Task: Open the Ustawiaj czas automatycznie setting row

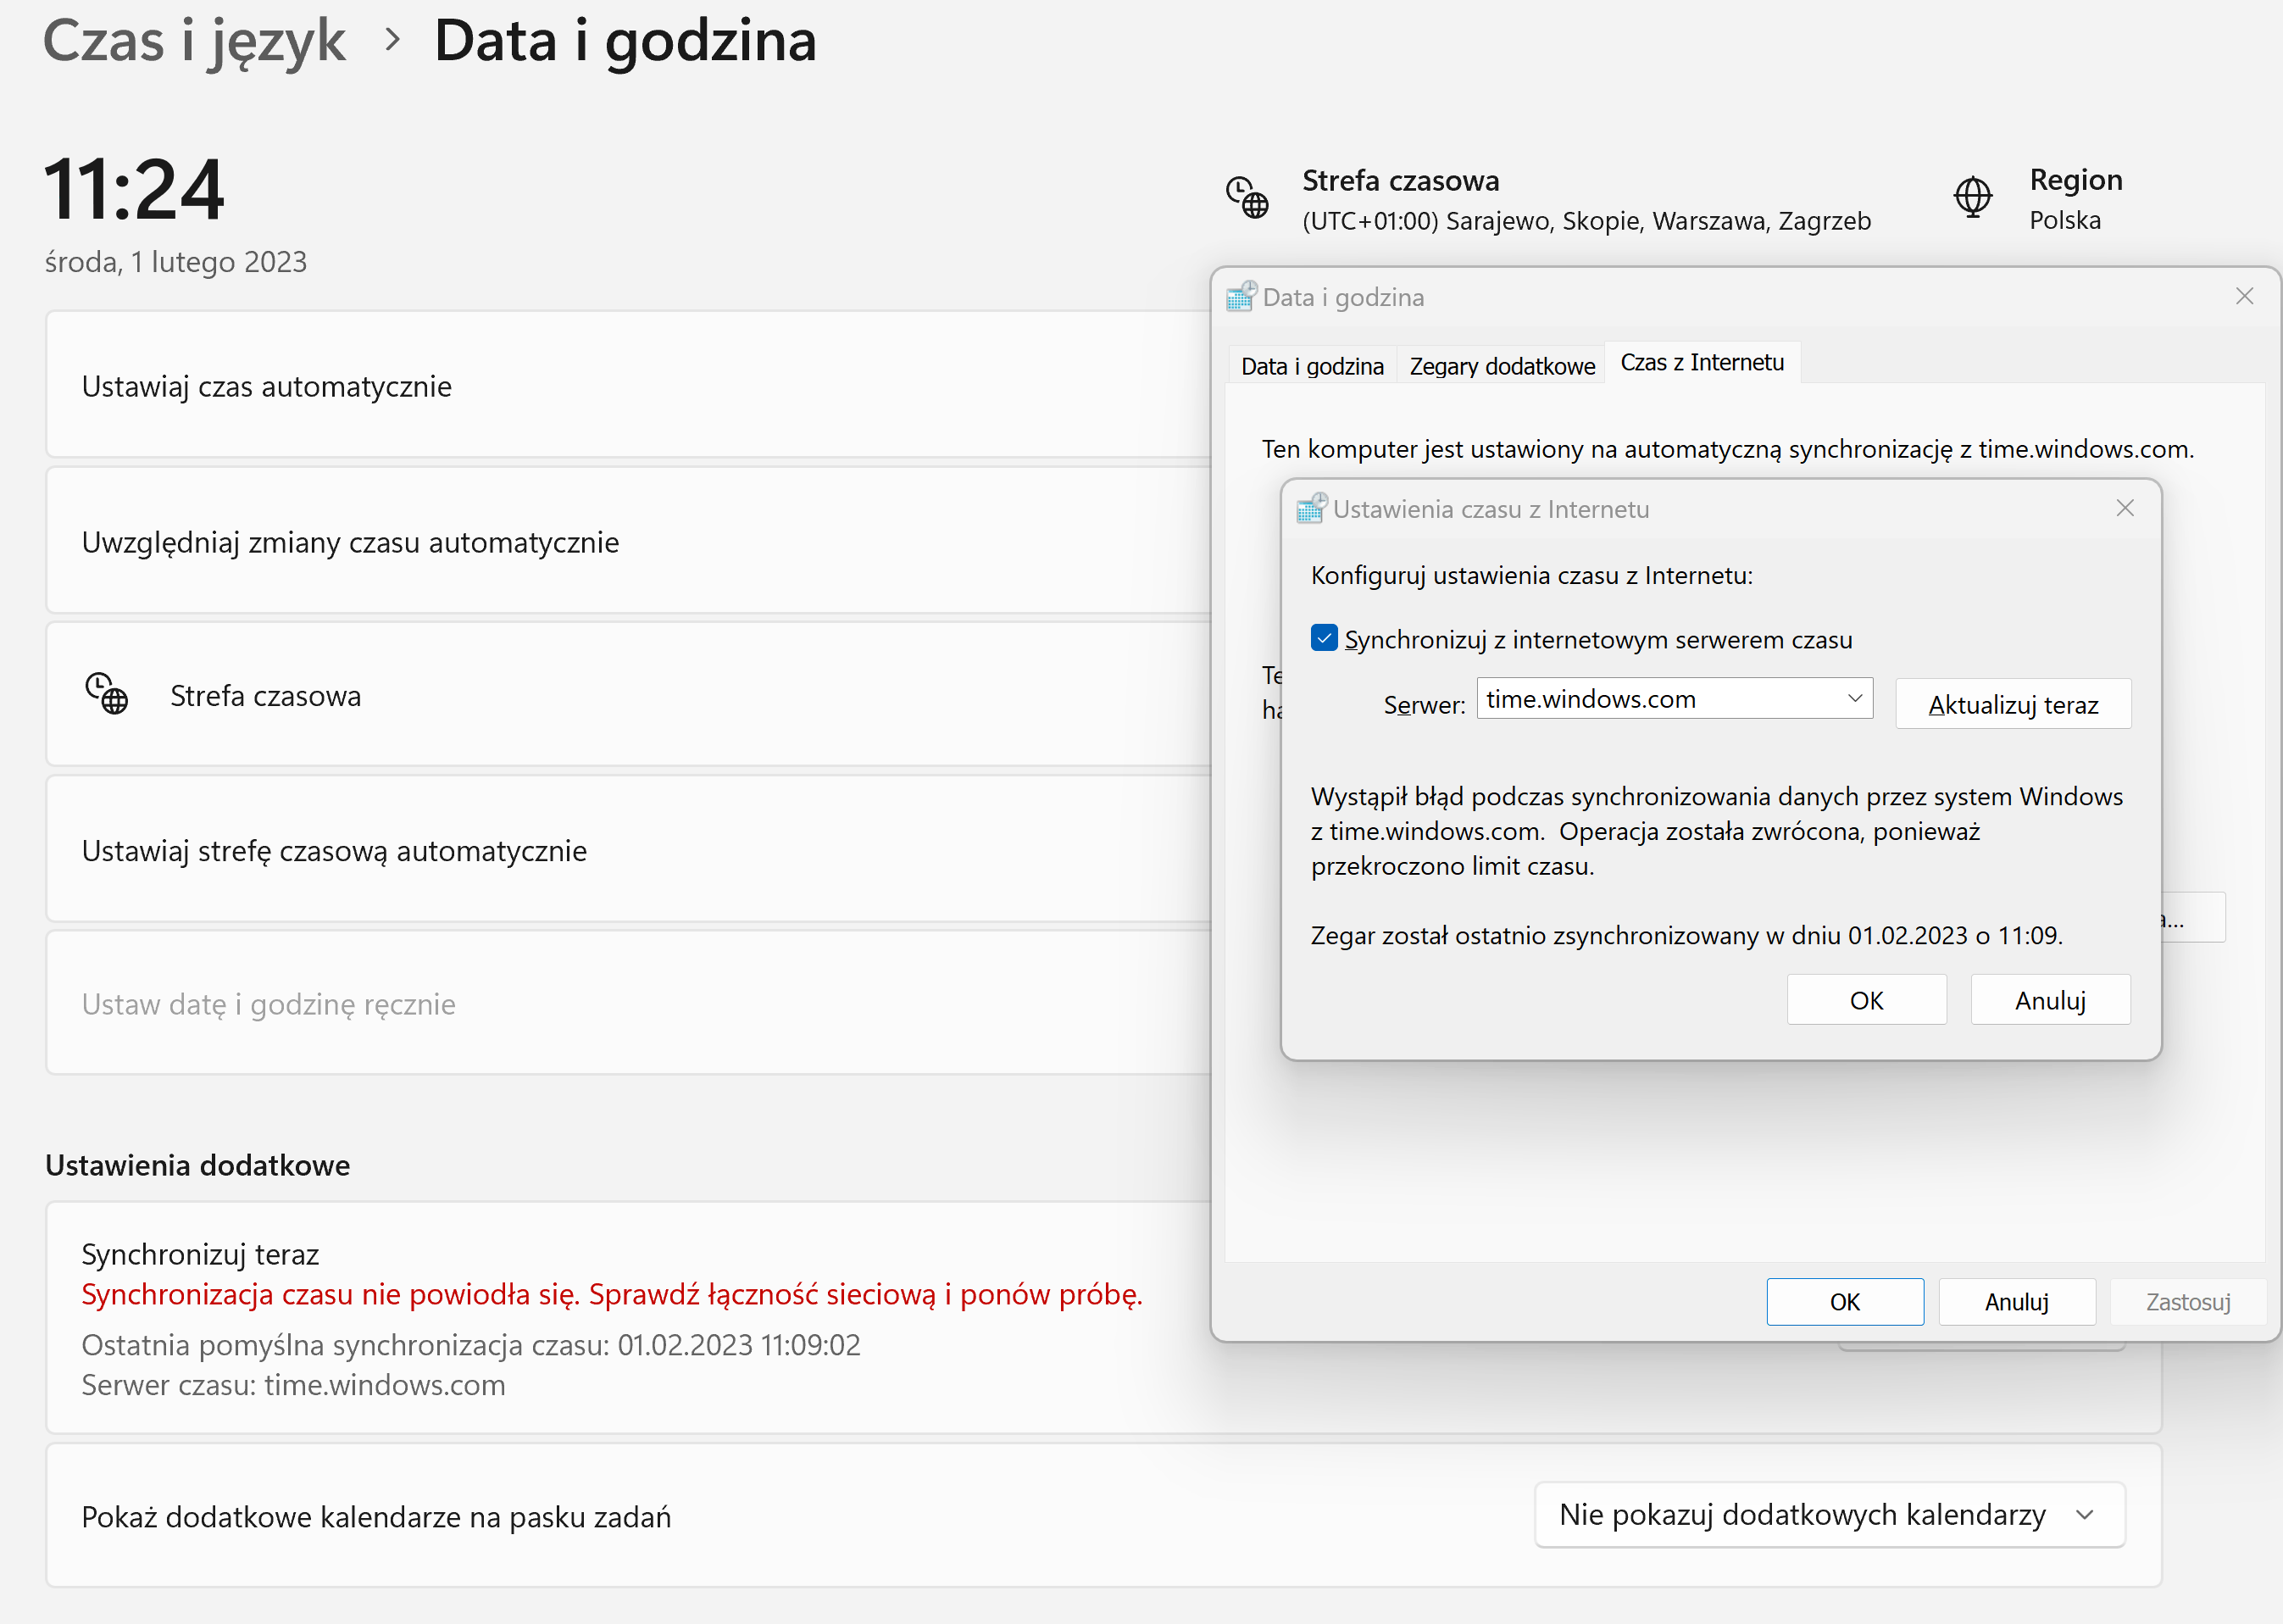Action: [266, 386]
